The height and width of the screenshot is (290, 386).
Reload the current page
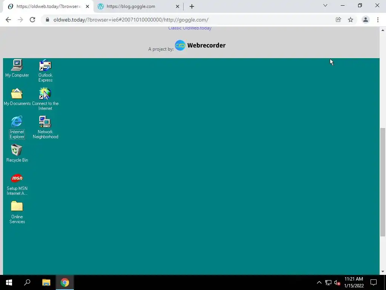(32, 20)
